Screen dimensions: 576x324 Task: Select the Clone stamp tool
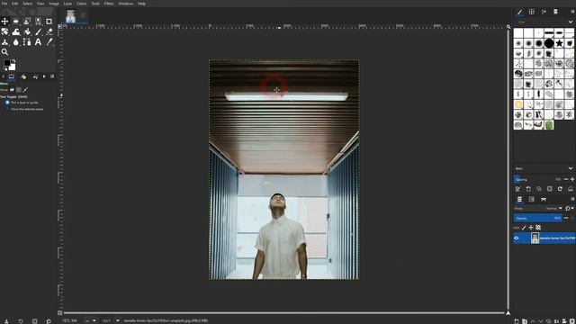[x=4, y=42]
